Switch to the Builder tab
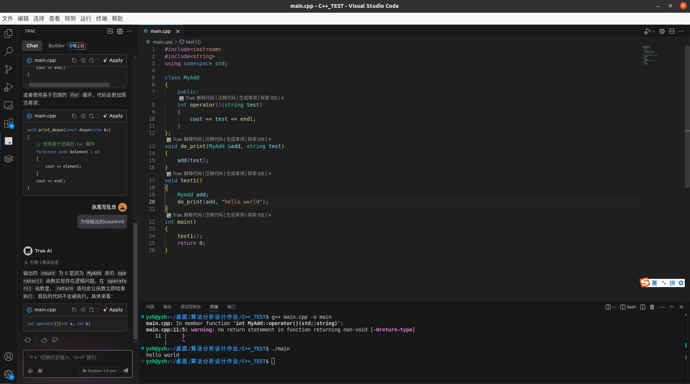 point(57,46)
